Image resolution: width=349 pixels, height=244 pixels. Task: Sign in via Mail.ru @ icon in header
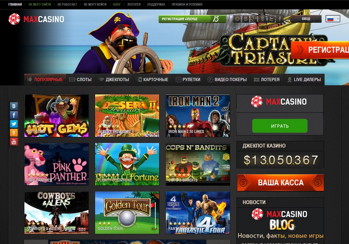click(x=237, y=19)
